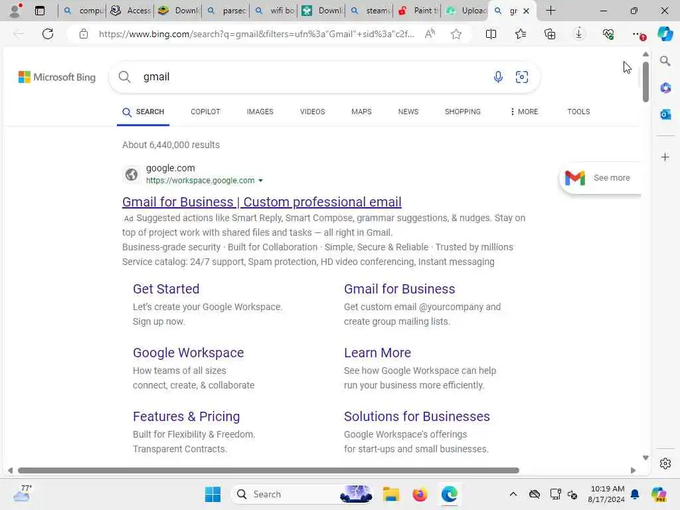Open the Downloads icon
Viewport: 680px width, 510px height.
tap(579, 34)
